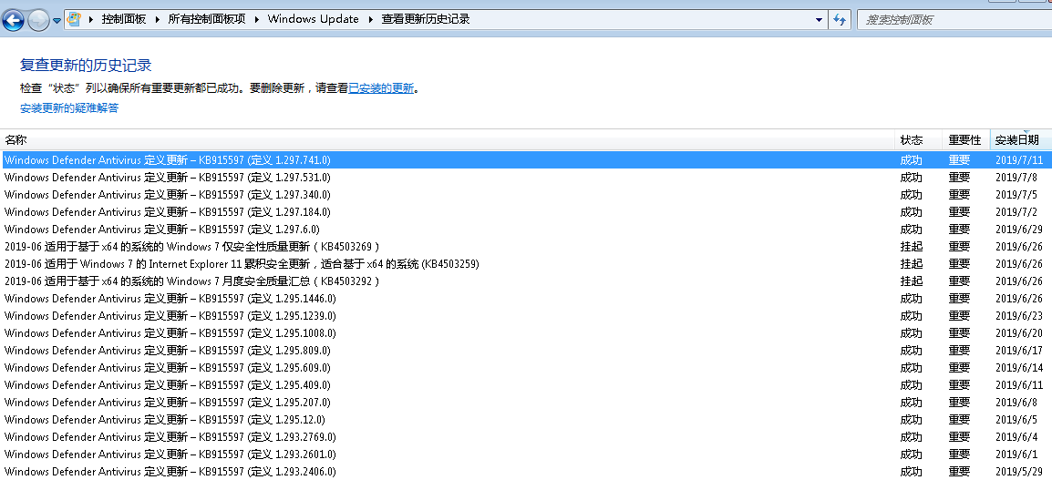Go back with the blue Back arrow

(x=13, y=20)
